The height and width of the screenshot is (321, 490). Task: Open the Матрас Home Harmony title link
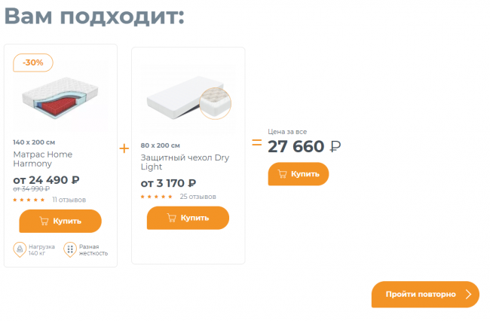click(x=43, y=158)
